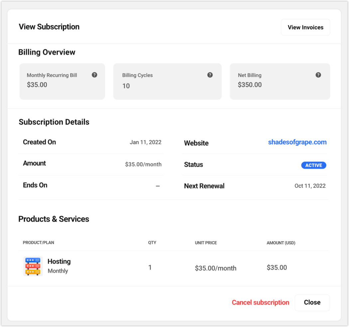Close the subscription dialog with Close button
Viewport: 349px width, 327px height.
[x=312, y=302]
